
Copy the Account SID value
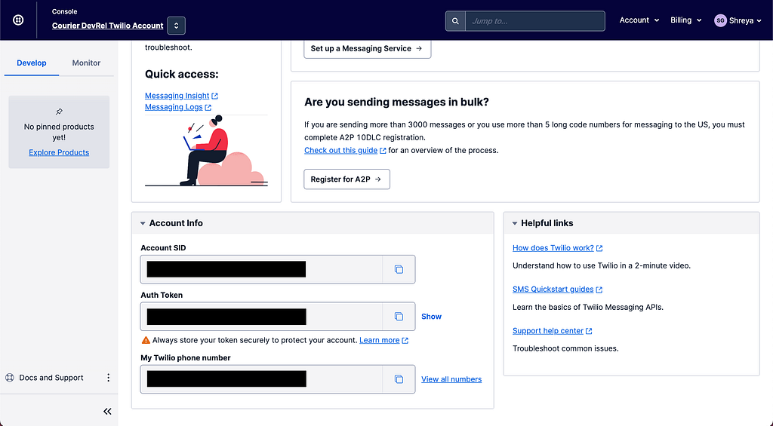point(399,269)
